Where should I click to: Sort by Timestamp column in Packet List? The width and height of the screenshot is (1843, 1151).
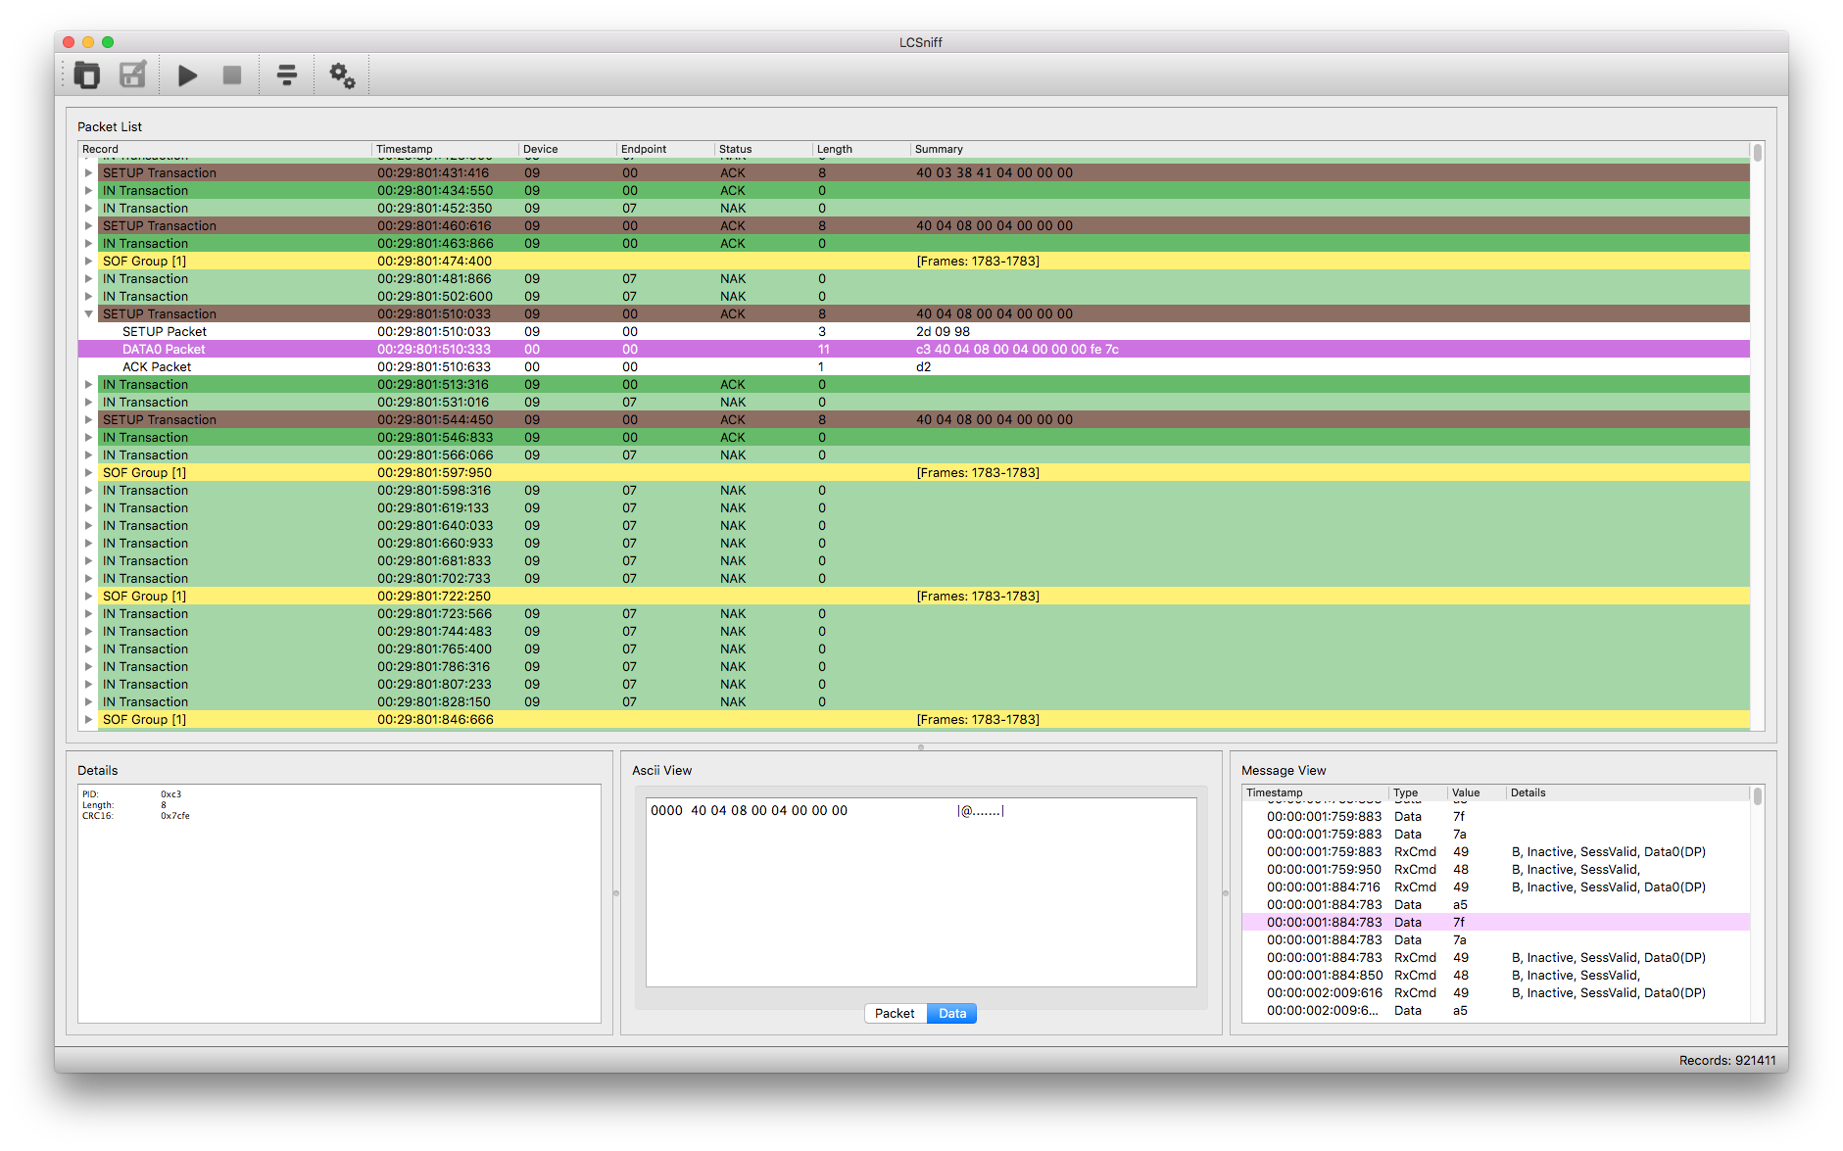point(446,149)
